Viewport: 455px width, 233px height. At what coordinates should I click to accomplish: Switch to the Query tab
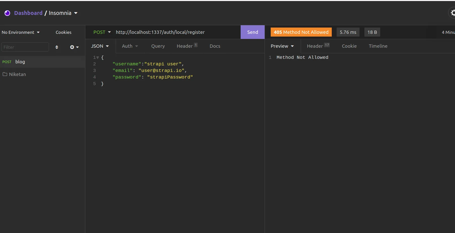click(x=158, y=46)
